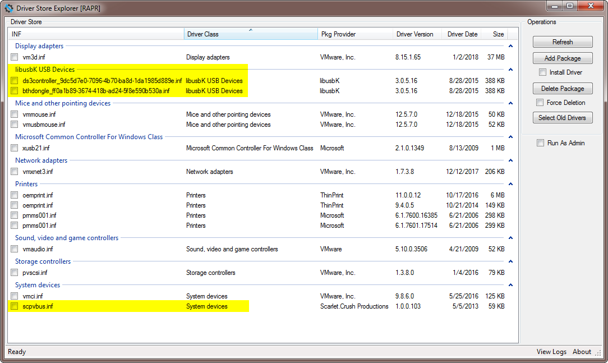Select the vmaudio.inf checkbox
Screen dimensions: 608x363
tap(15, 249)
